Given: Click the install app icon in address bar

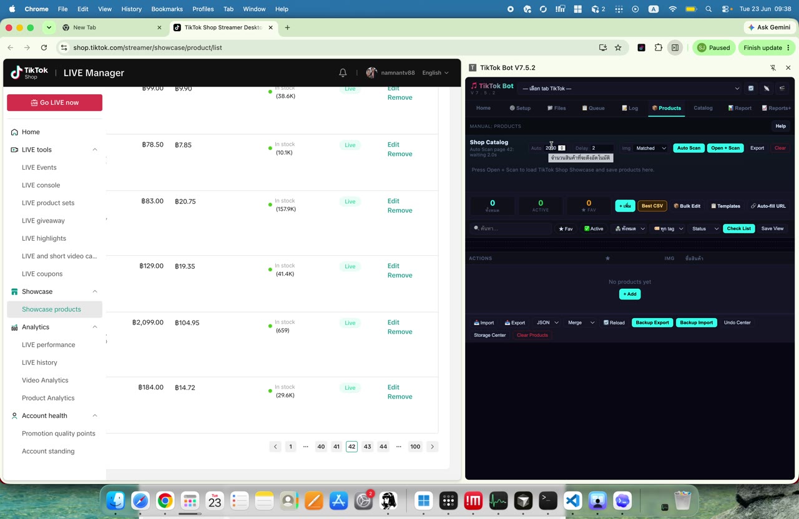Looking at the screenshot, I should tap(602, 47).
